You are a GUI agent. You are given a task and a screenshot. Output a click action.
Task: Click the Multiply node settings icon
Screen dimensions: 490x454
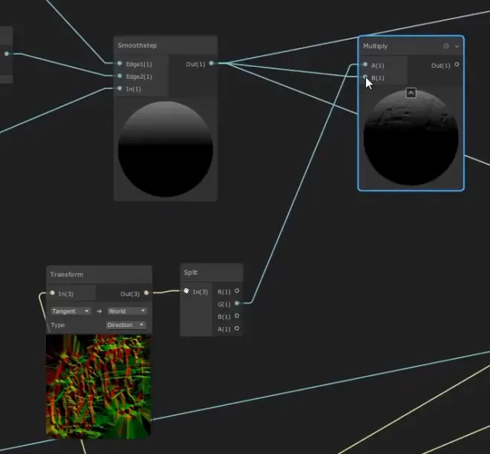point(446,46)
